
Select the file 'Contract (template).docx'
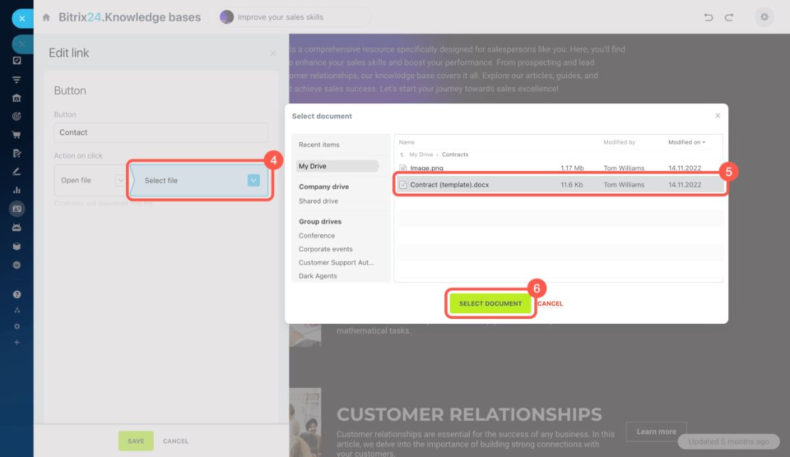[559, 185]
